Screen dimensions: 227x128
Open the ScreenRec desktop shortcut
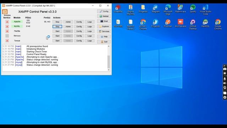pyautogui.click(x=118, y=9)
